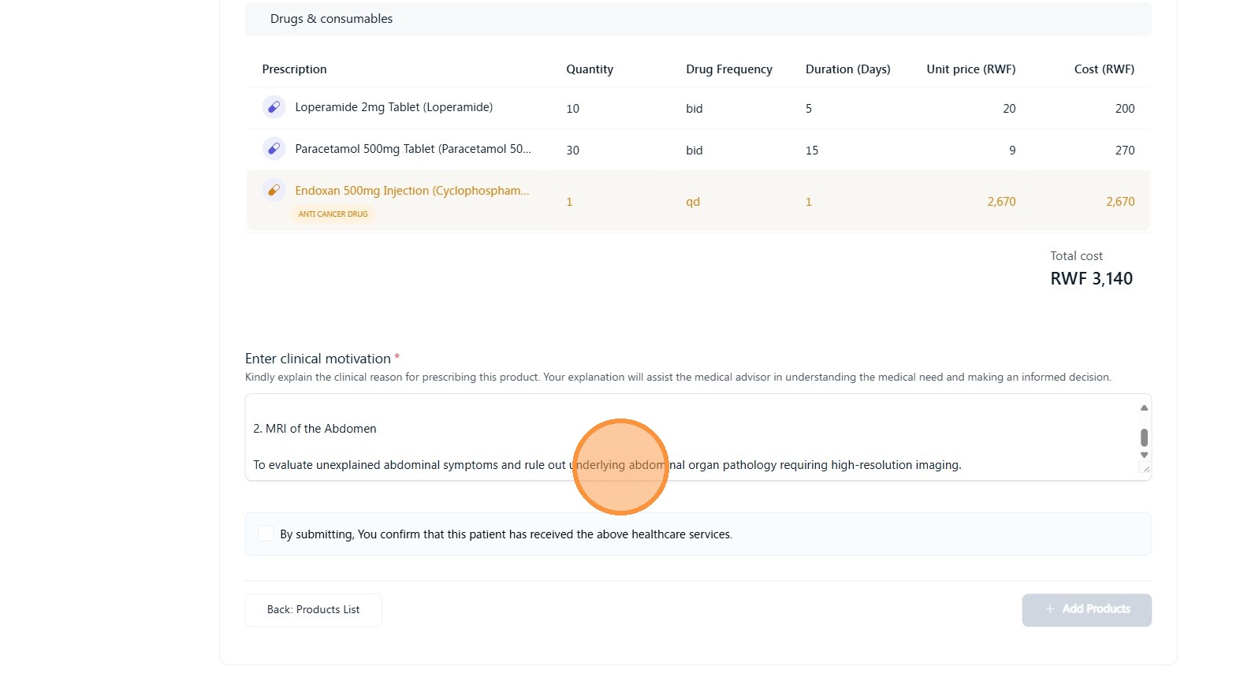Click the Paracetamol pill icon
The width and height of the screenshot is (1240, 692).
click(274, 148)
